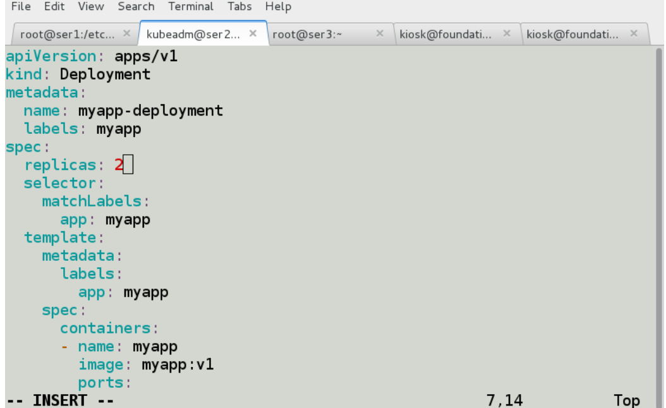
Task: Open the Help menu
Action: (278, 6)
